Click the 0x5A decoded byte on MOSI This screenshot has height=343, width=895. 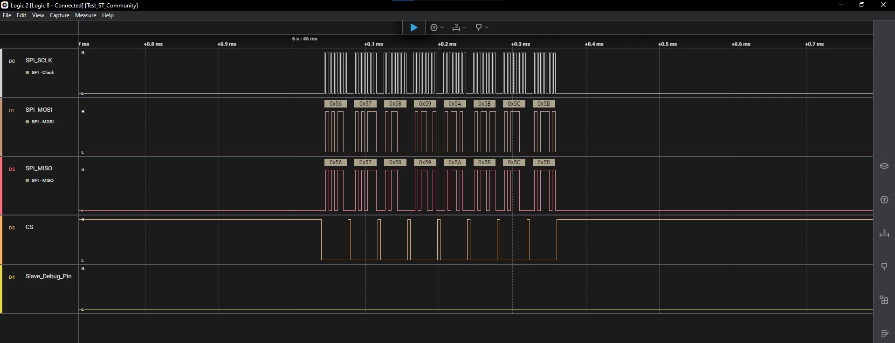click(455, 104)
